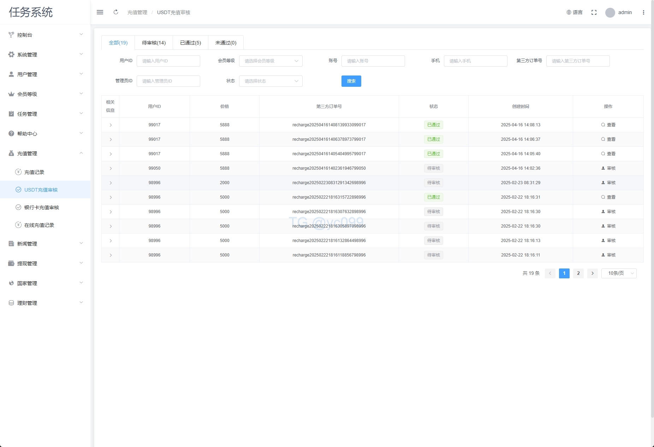Toggle fullscreen mode icon
Viewport: 654px width, 447px height.
coord(594,12)
